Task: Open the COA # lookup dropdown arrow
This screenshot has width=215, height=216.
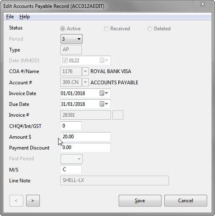Action: [x=86, y=71]
